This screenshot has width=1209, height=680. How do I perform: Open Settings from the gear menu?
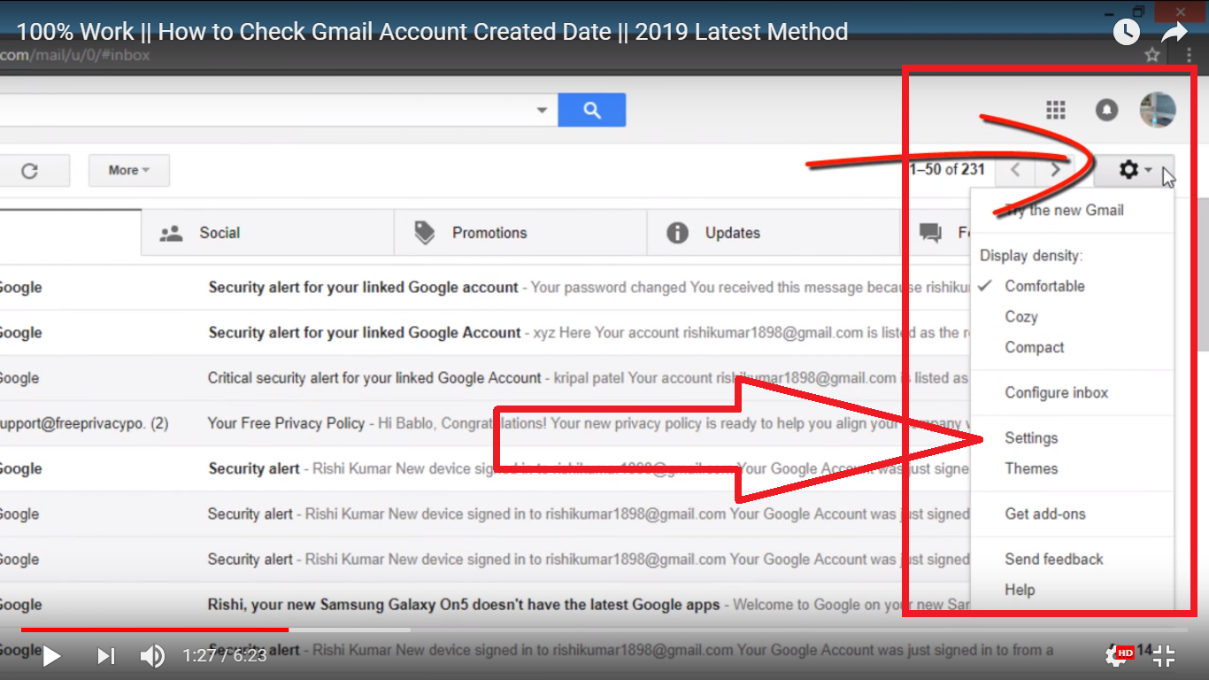click(x=1030, y=437)
